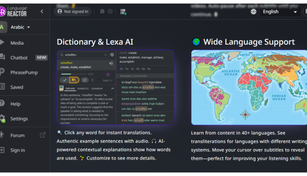307x176 pixels.
Task: Click the Chatbot speech bubble icon
Action: click(x=2, y=57)
